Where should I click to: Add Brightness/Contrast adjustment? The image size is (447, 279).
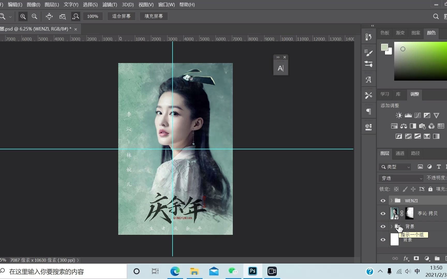(399, 115)
